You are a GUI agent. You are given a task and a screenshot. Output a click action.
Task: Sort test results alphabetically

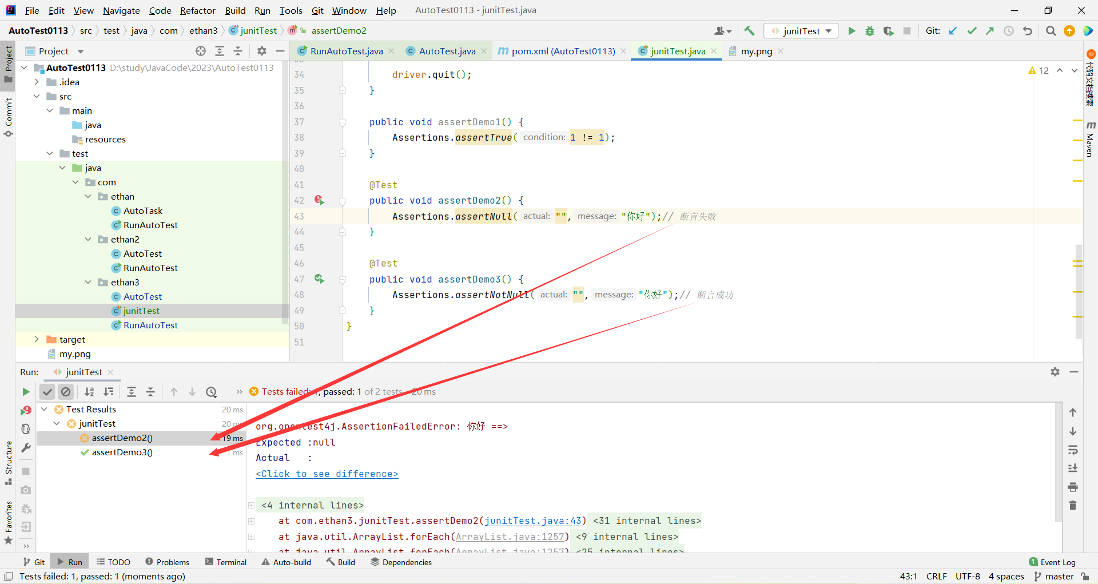point(89,392)
